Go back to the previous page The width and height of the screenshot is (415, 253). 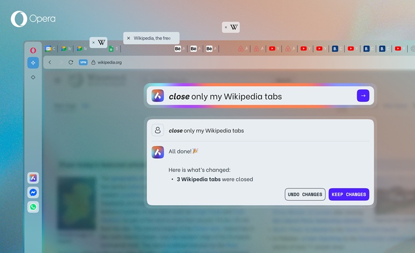[x=50, y=62]
